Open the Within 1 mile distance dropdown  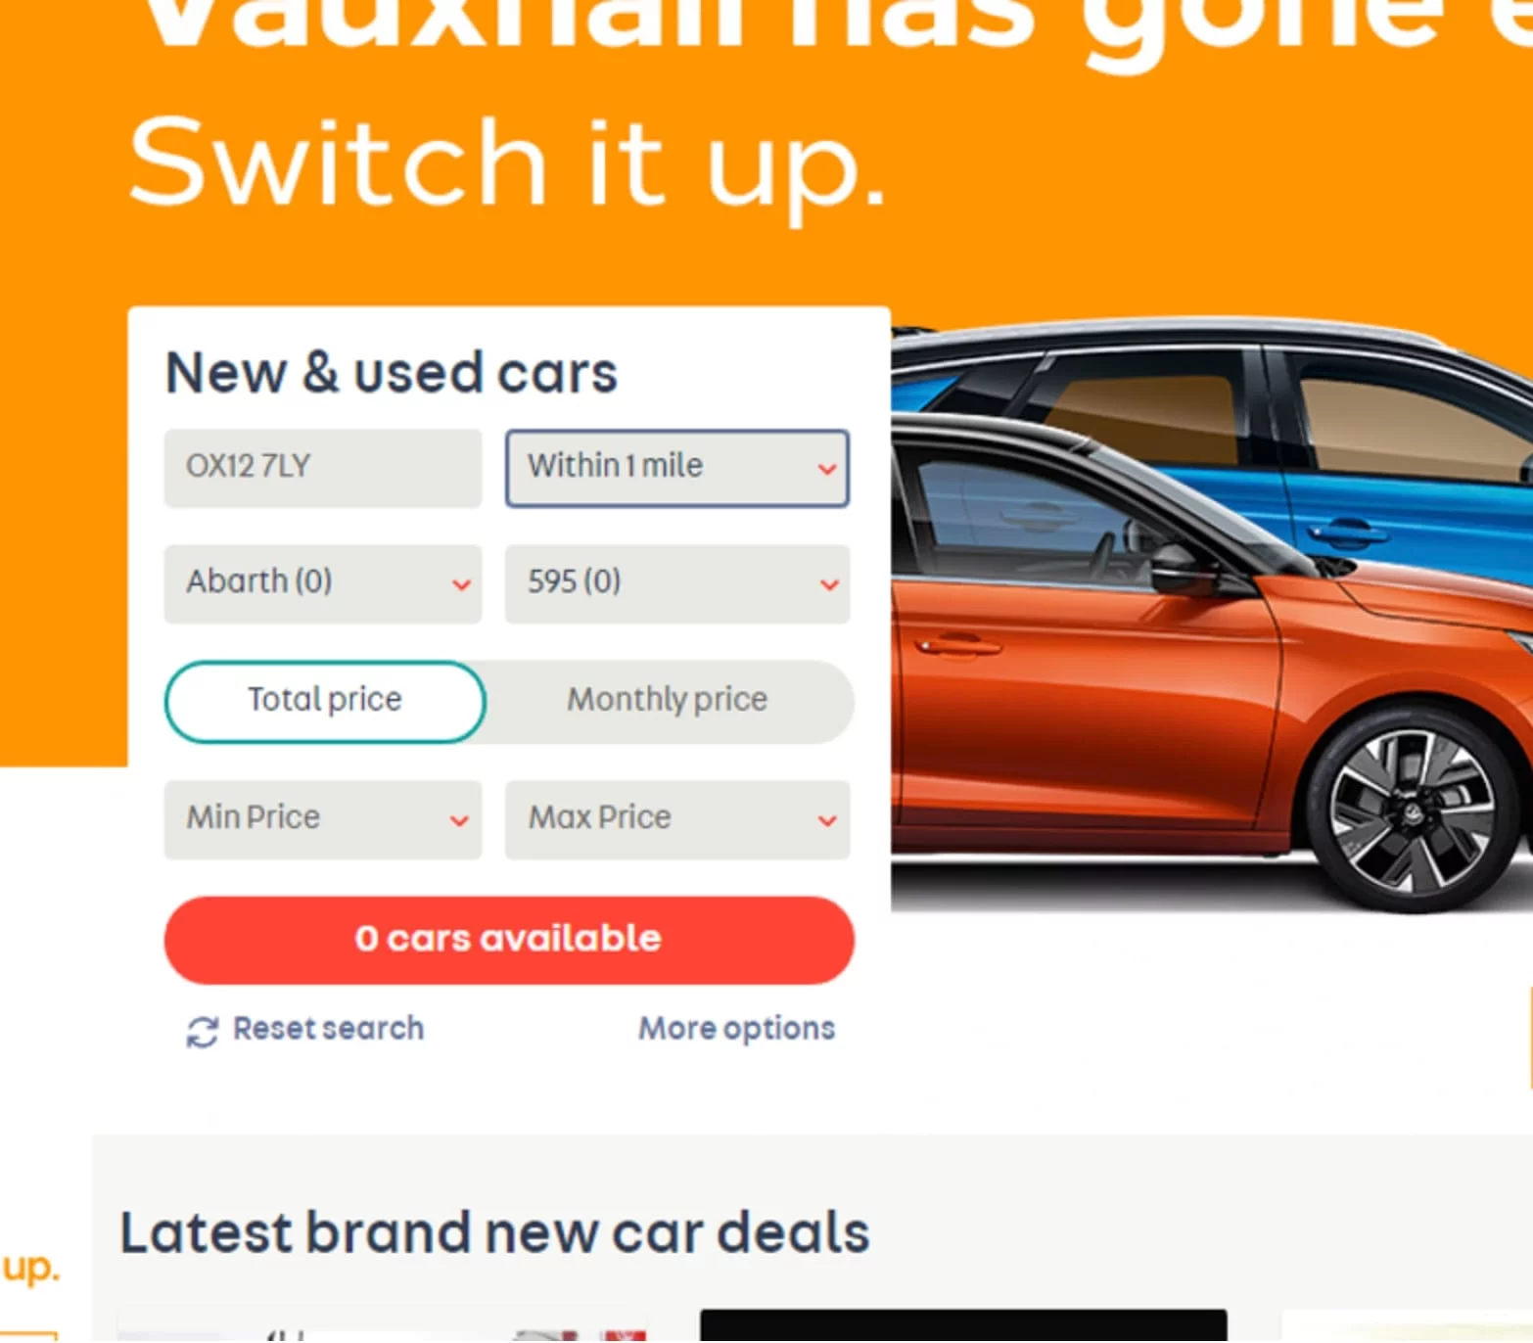(677, 468)
